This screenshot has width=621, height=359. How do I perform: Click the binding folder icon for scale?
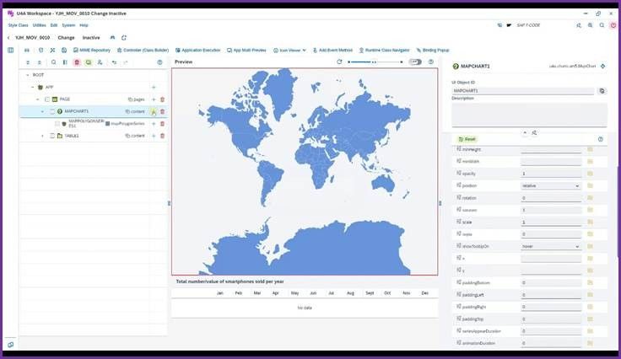tap(590, 222)
